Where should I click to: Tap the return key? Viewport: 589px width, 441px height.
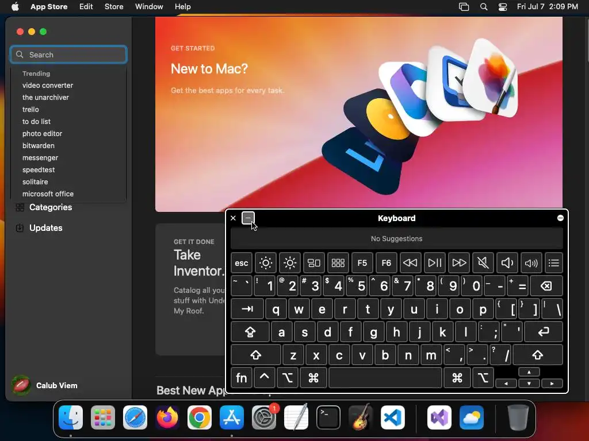[x=544, y=332]
